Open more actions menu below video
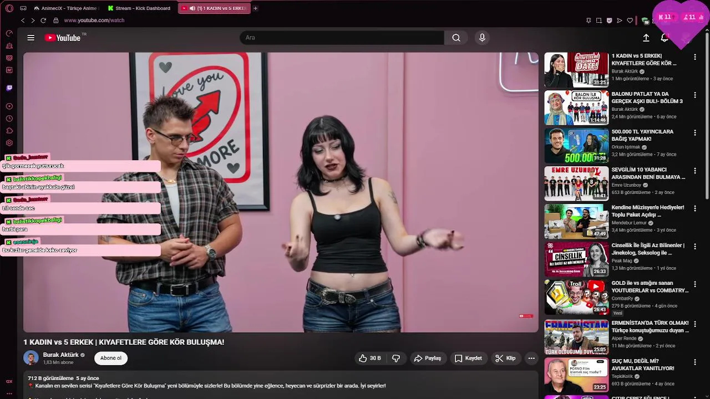710x399 pixels. pos(531,359)
